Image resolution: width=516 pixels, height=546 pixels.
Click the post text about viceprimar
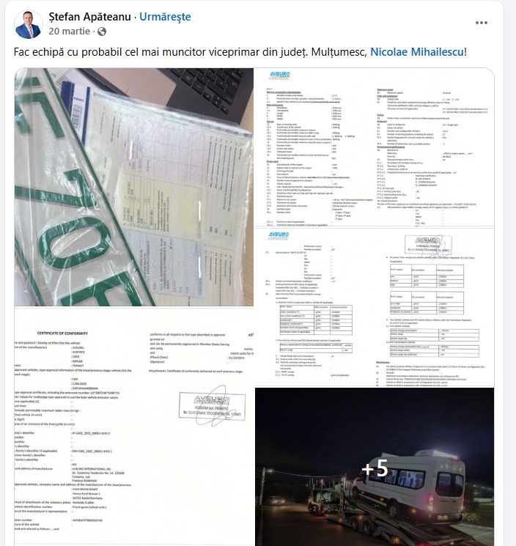pos(240,52)
